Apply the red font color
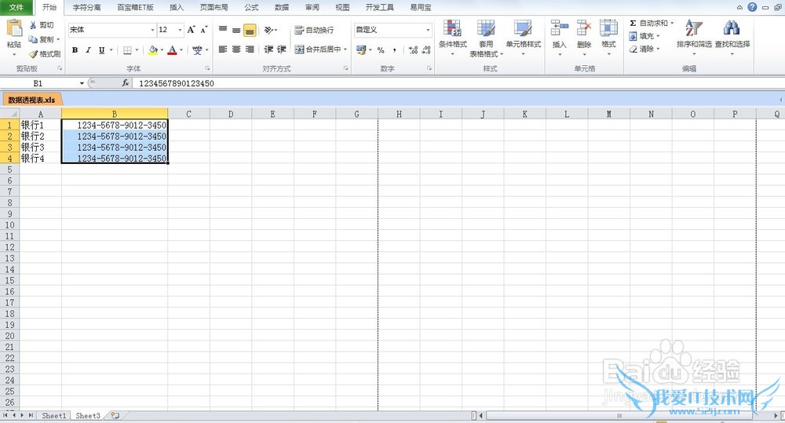Screen dimensions: 785x423 [172, 50]
